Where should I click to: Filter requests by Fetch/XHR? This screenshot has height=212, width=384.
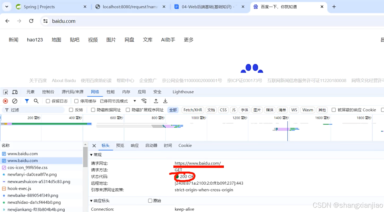[193, 110]
